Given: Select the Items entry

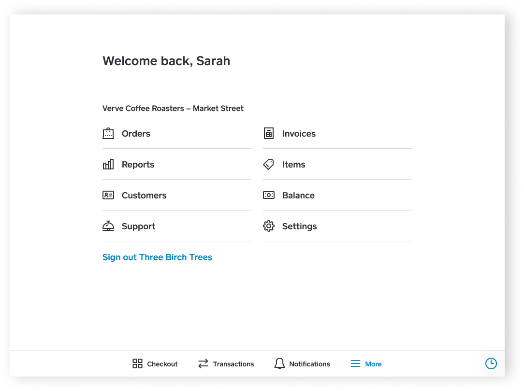Looking at the screenshot, I should pos(337,164).
